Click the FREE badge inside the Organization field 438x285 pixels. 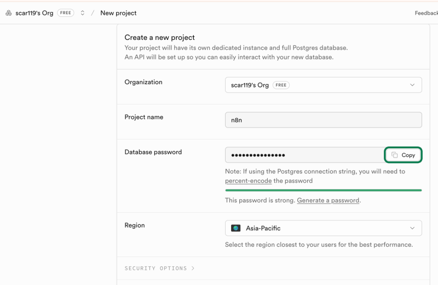[x=281, y=85]
